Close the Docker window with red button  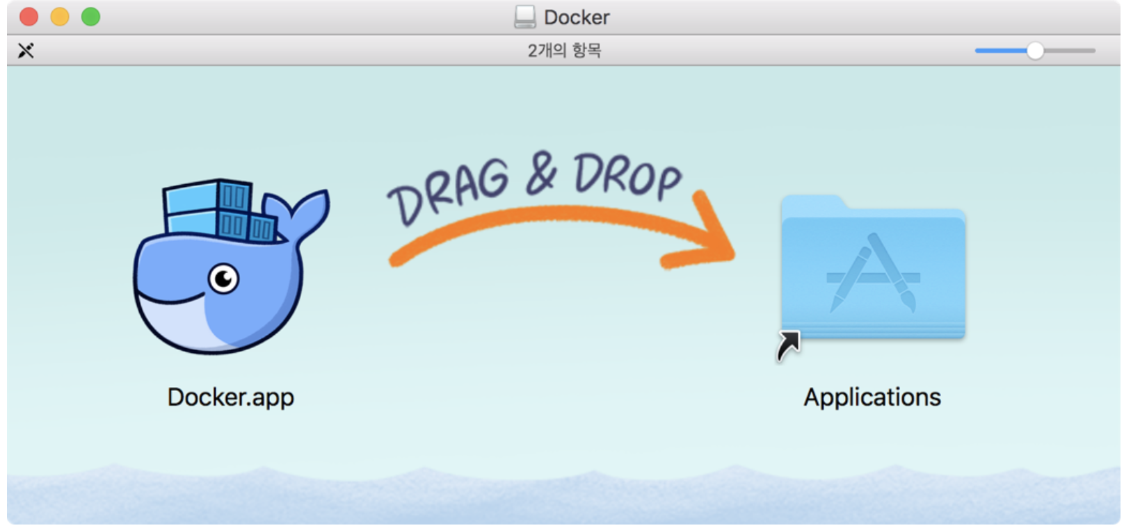pyautogui.click(x=29, y=17)
